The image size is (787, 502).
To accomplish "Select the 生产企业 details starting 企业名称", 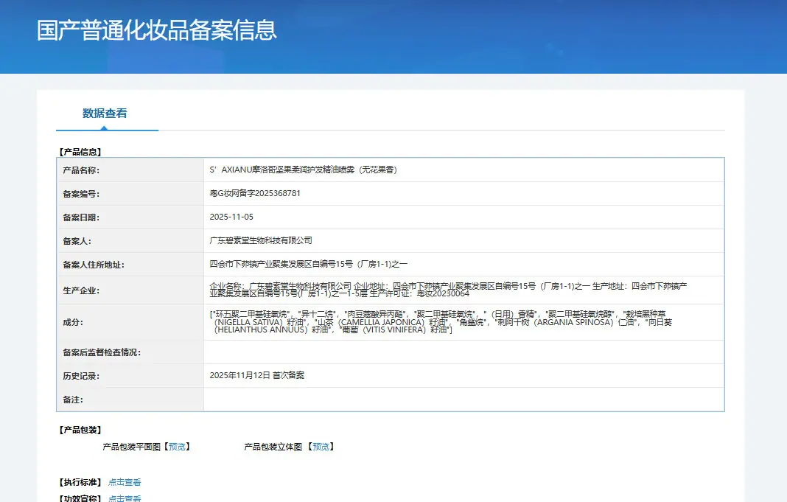I will click(448, 290).
